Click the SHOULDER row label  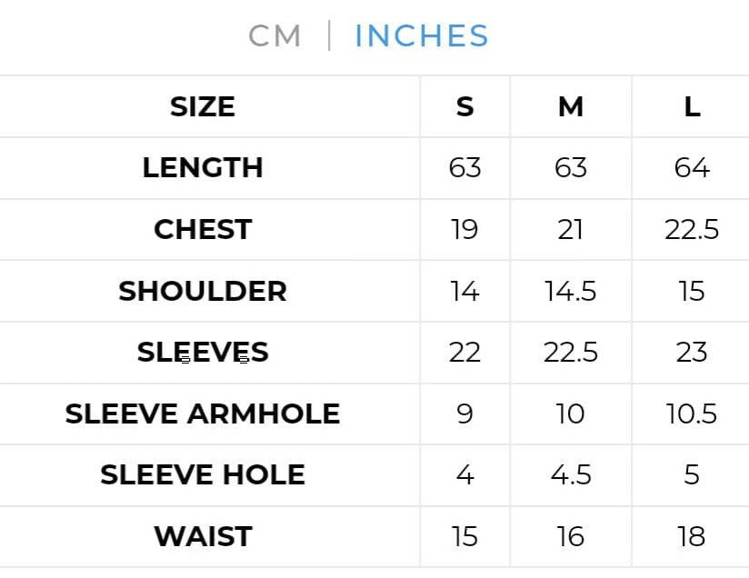(x=203, y=291)
